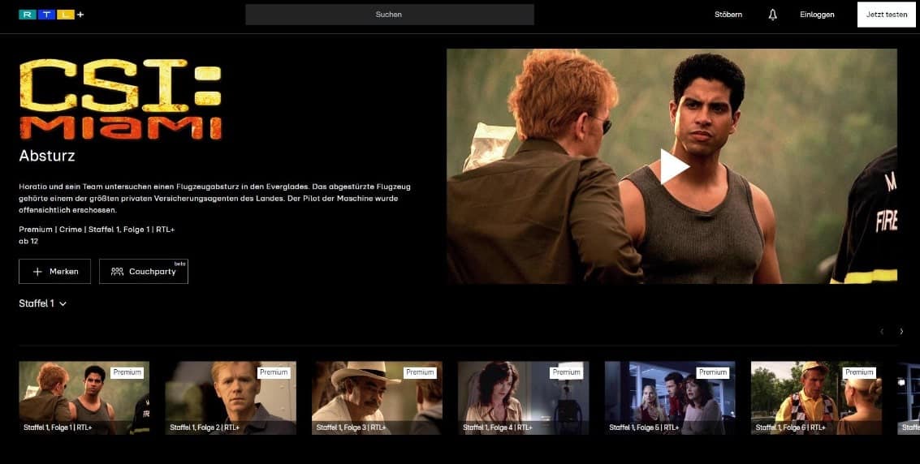Expand the Staffel 1 season dropdown
This screenshot has width=920, height=464.
pos(43,303)
